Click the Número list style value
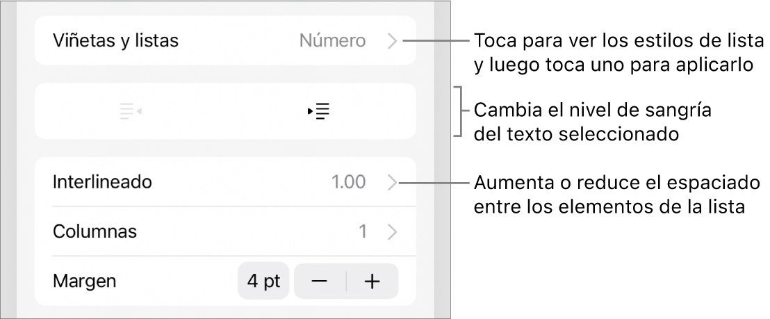Image resolution: width=770 pixels, height=319 pixels. (x=332, y=41)
